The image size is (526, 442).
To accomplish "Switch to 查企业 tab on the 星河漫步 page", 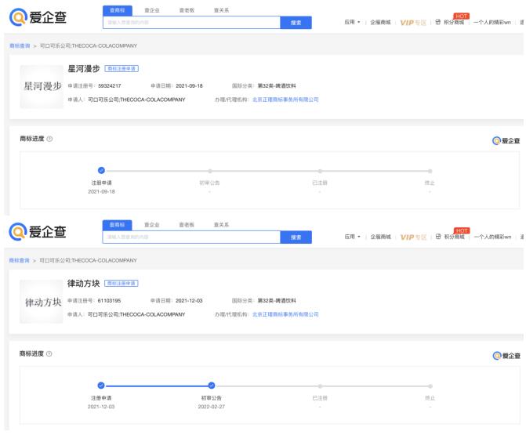I will point(152,10).
